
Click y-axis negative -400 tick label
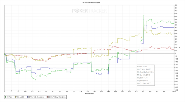pyautogui.click(x=176, y=76)
